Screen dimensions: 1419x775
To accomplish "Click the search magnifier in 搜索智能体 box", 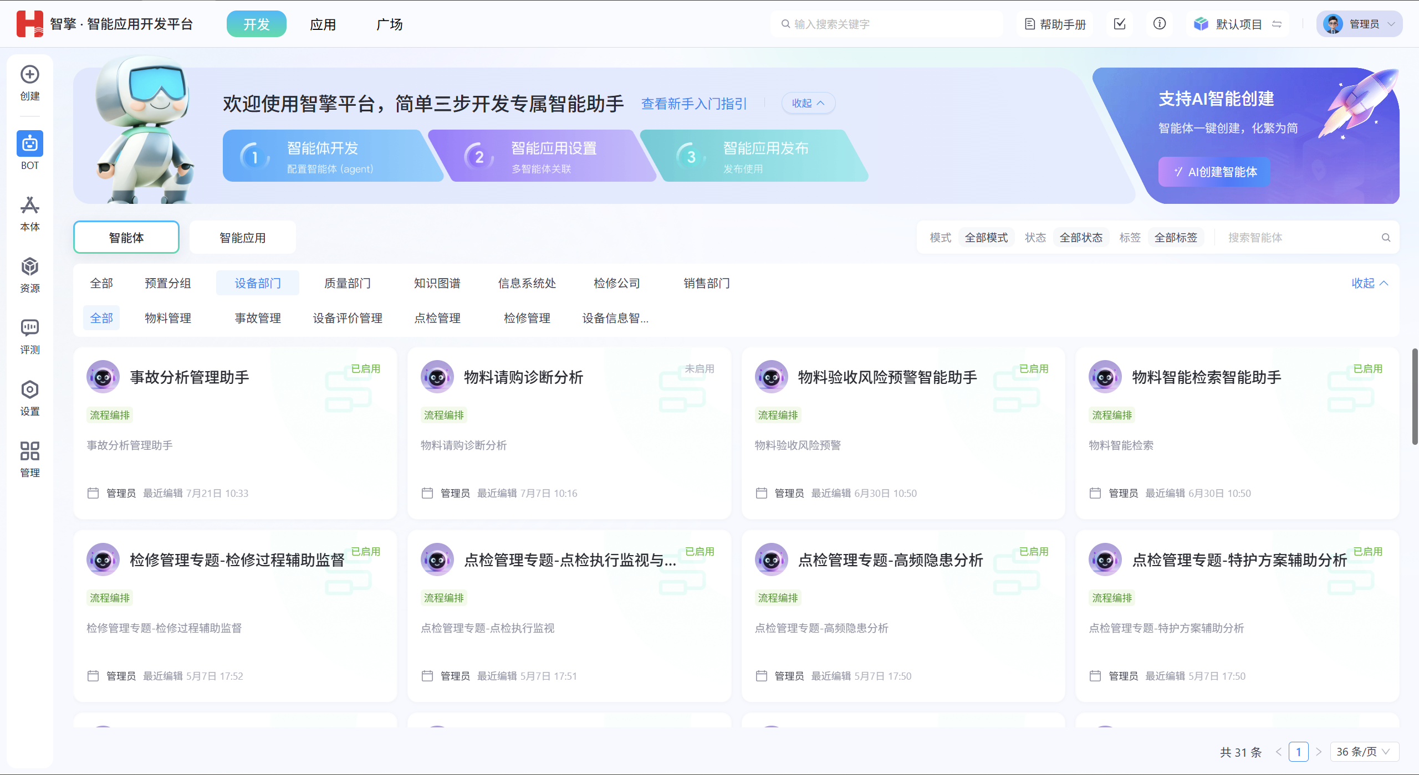I will 1386,238.
